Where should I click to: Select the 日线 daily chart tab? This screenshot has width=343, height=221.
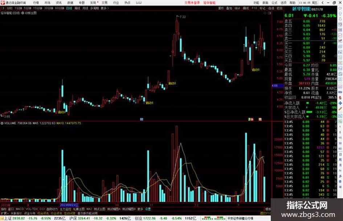(69, 8)
